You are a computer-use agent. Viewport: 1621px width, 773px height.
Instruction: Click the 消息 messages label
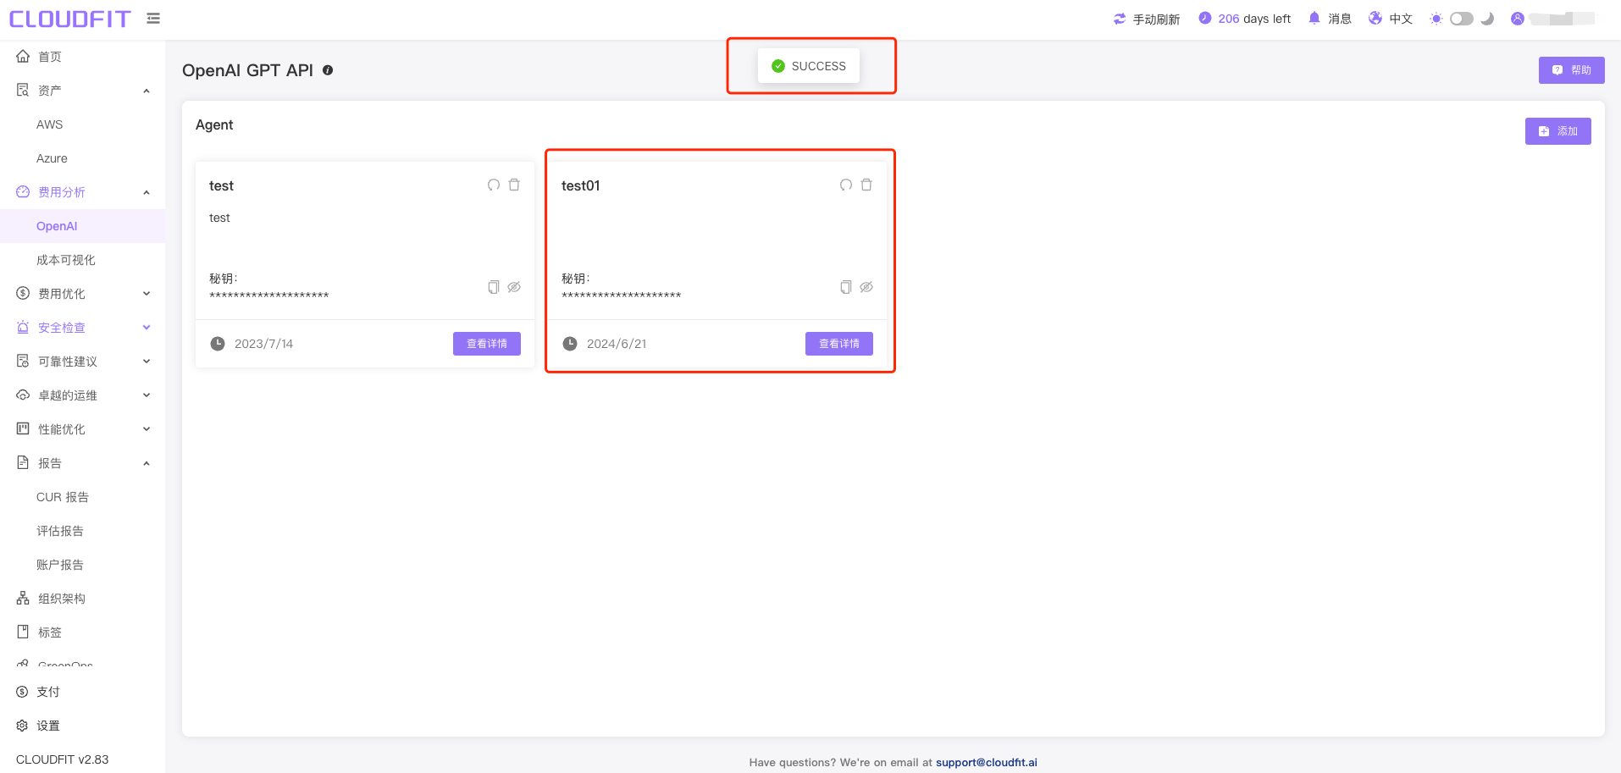point(1340,19)
